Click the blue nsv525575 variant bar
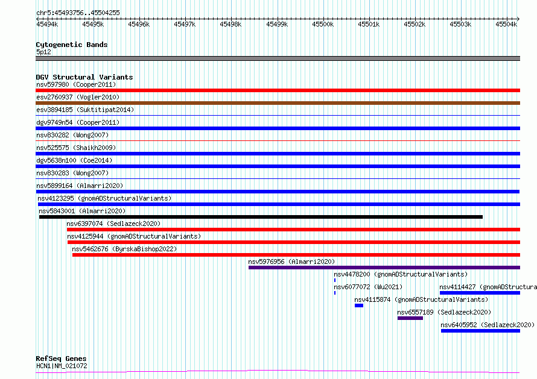 click(x=278, y=154)
